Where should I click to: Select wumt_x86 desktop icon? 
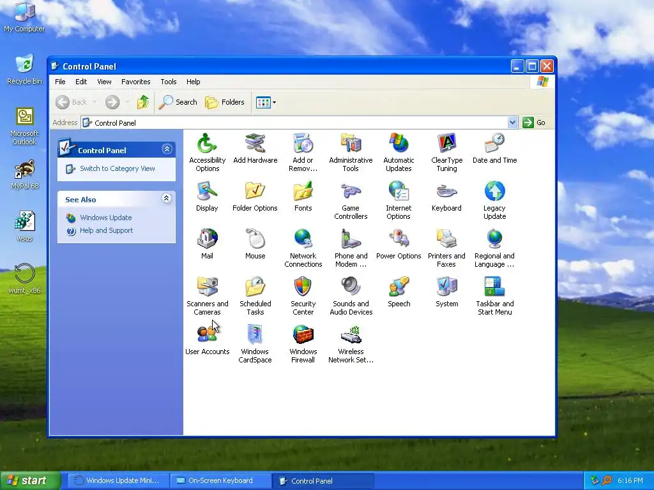24,278
